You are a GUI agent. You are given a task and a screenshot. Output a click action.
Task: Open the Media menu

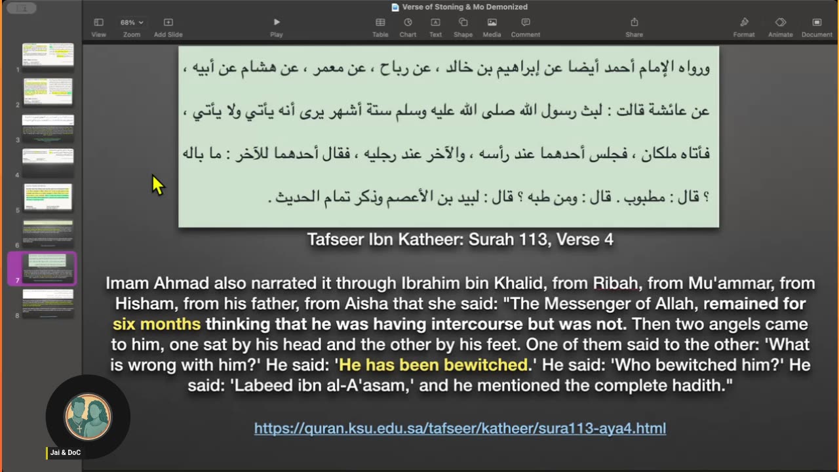[492, 27]
